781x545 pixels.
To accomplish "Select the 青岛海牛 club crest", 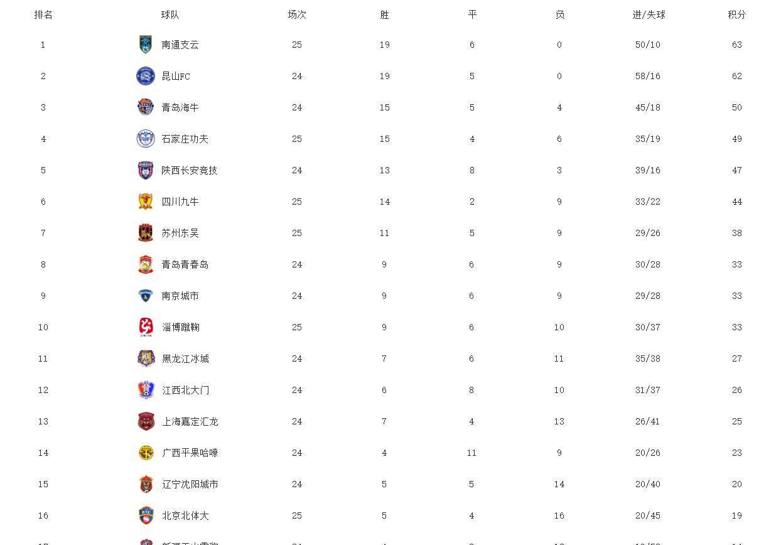I will tap(146, 107).
